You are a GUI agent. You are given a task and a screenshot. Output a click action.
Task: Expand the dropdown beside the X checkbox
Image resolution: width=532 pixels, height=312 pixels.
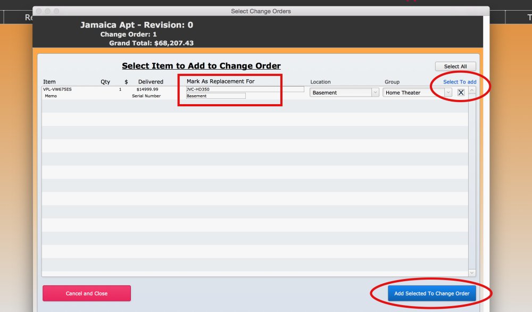click(x=448, y=92)
